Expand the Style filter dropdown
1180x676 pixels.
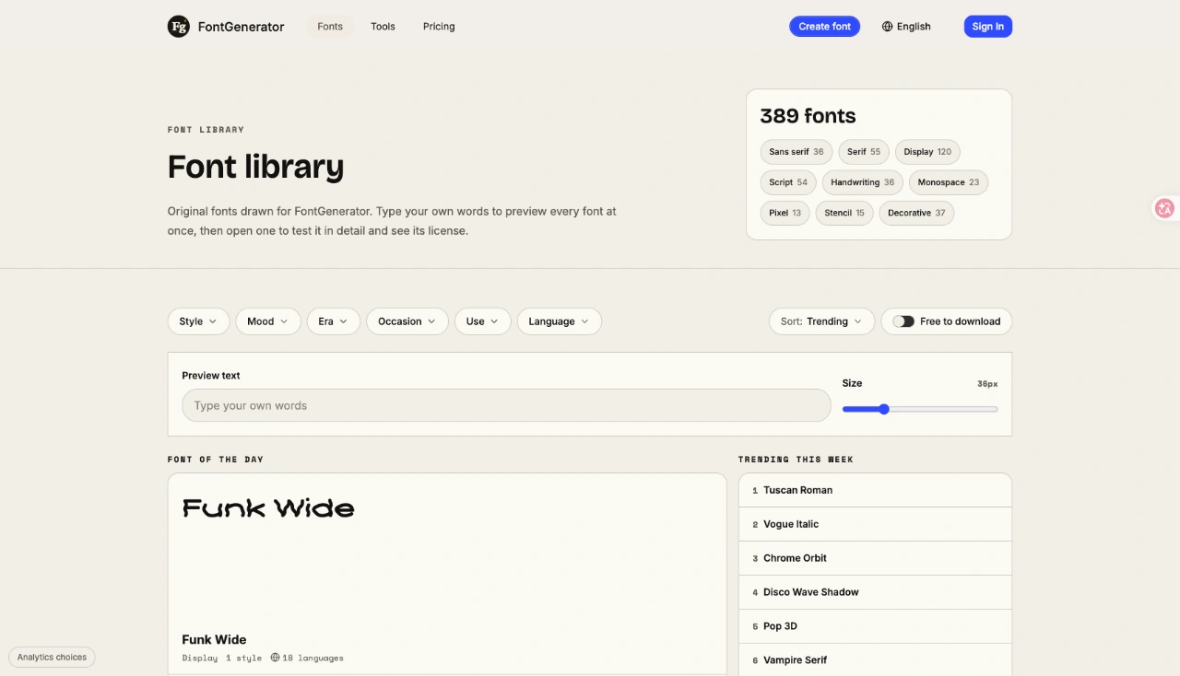(198, 321)
